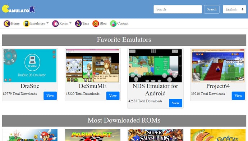
Task: Click the Pac-Man Home icon
Action: click(7, 23)
